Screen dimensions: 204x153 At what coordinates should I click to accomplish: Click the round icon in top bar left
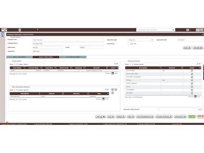pyautogui.click(x=20, y=30)
